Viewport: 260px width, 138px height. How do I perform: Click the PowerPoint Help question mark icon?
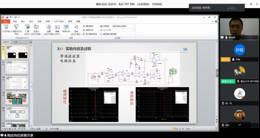(216, 21)
